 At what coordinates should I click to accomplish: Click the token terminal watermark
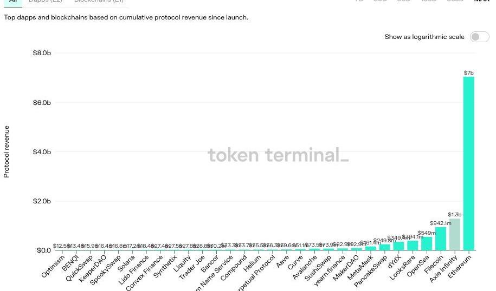click(278, 155)
